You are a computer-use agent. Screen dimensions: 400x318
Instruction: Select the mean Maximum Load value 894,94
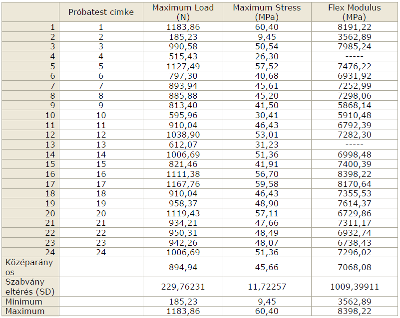tap(183, 267)
